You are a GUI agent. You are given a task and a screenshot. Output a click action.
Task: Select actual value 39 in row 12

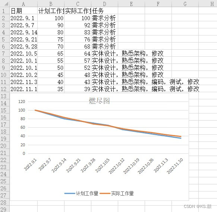(x=78, y=89)
